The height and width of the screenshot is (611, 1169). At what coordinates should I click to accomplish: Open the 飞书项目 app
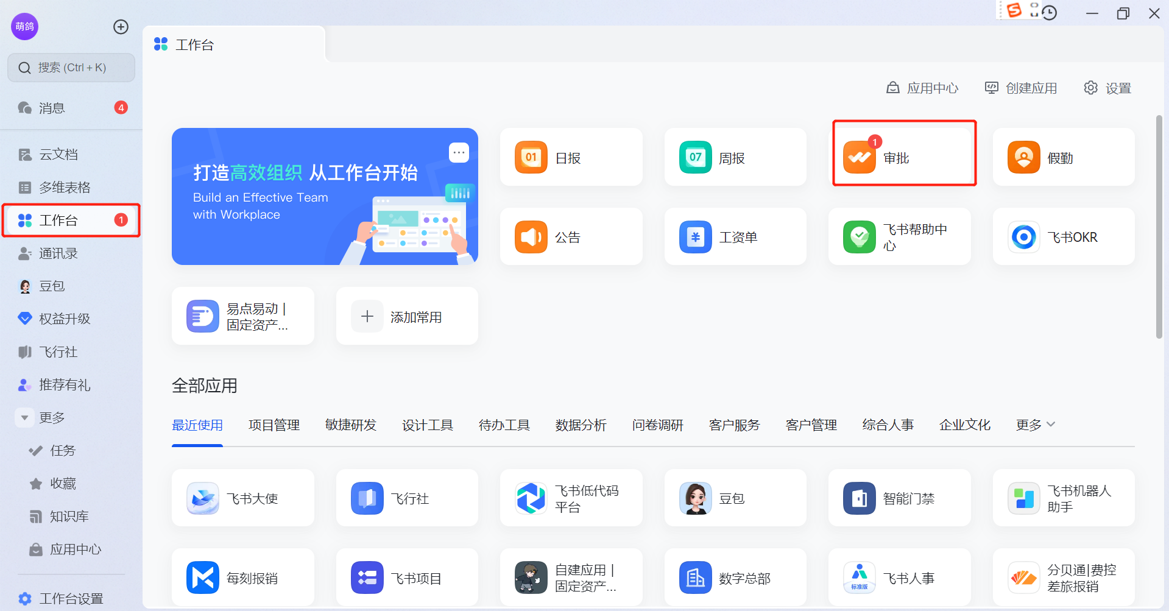pos(407,577)
